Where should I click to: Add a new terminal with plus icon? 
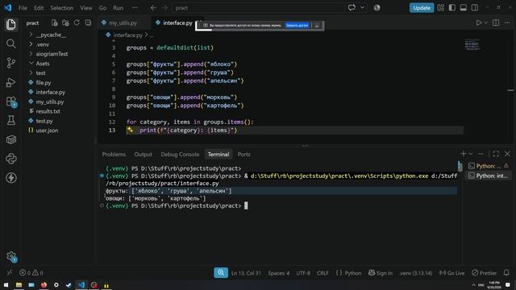[x=464, y=154]
